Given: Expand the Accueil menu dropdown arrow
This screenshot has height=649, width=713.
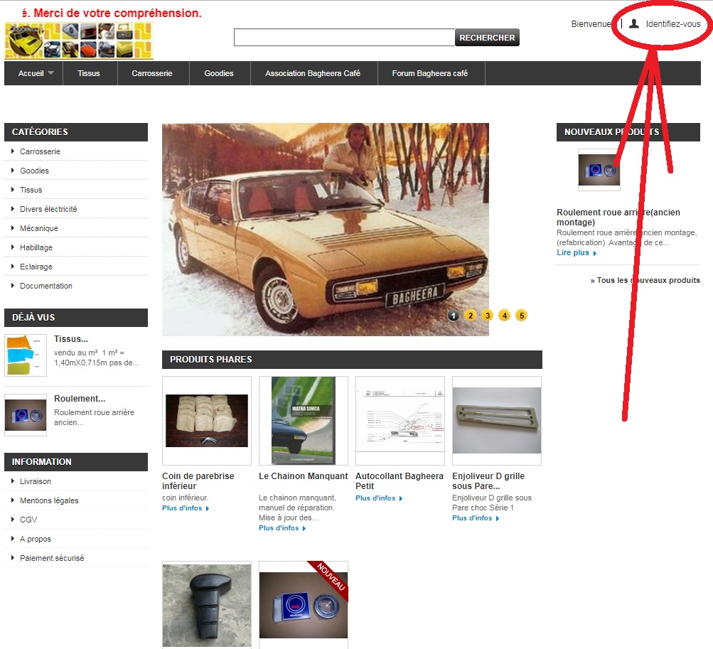Looking at the screenshot, I should tap(50, 73).
